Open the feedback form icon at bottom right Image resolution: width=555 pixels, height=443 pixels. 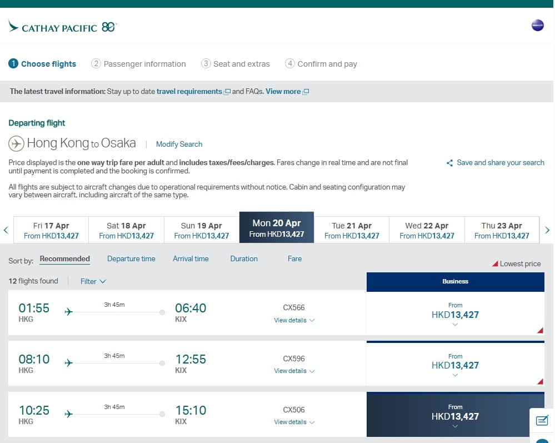tap(542, 422)
